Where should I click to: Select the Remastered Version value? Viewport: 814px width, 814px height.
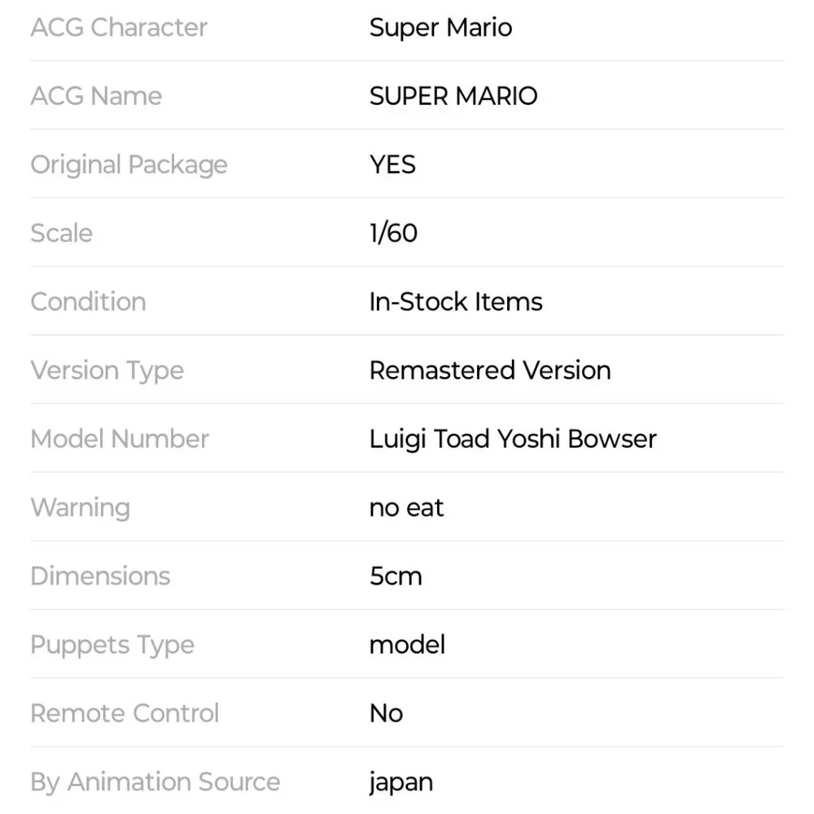pyautogui.click(x=490, y=370)
